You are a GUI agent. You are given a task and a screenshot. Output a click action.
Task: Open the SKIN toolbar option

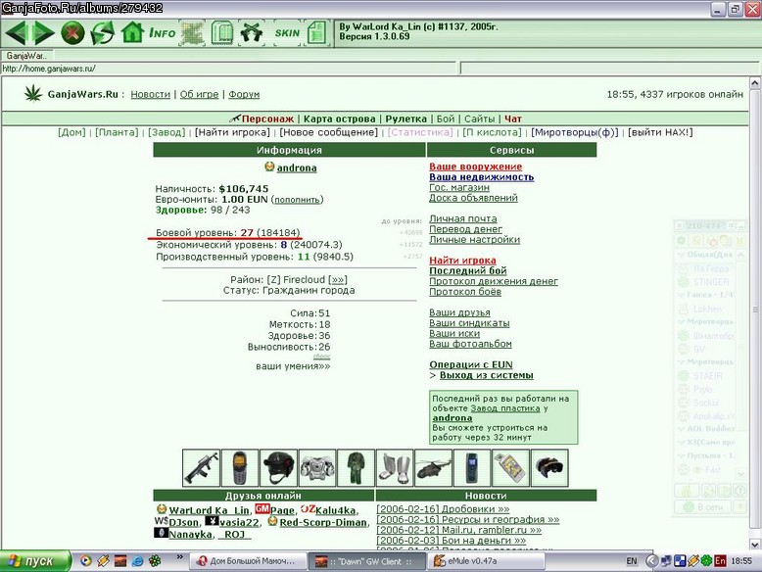point(287,33)
